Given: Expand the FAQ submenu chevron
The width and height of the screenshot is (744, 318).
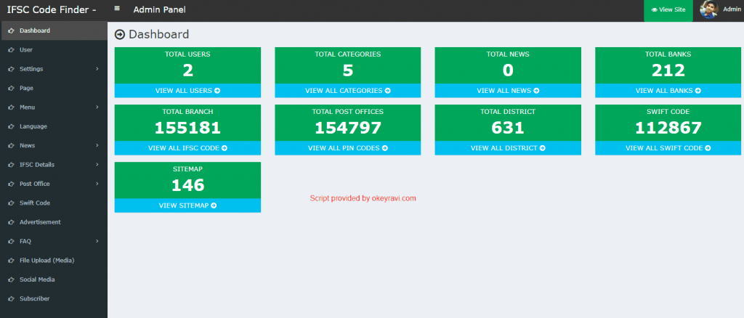Looking at the screenshot, I should click(97, 241).
